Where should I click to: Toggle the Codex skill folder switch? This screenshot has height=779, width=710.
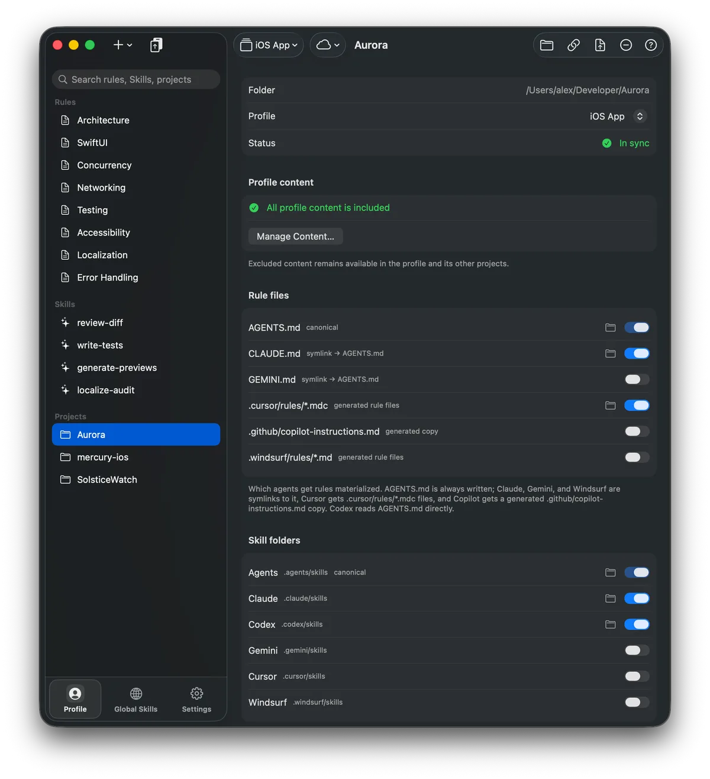(637, 625)
